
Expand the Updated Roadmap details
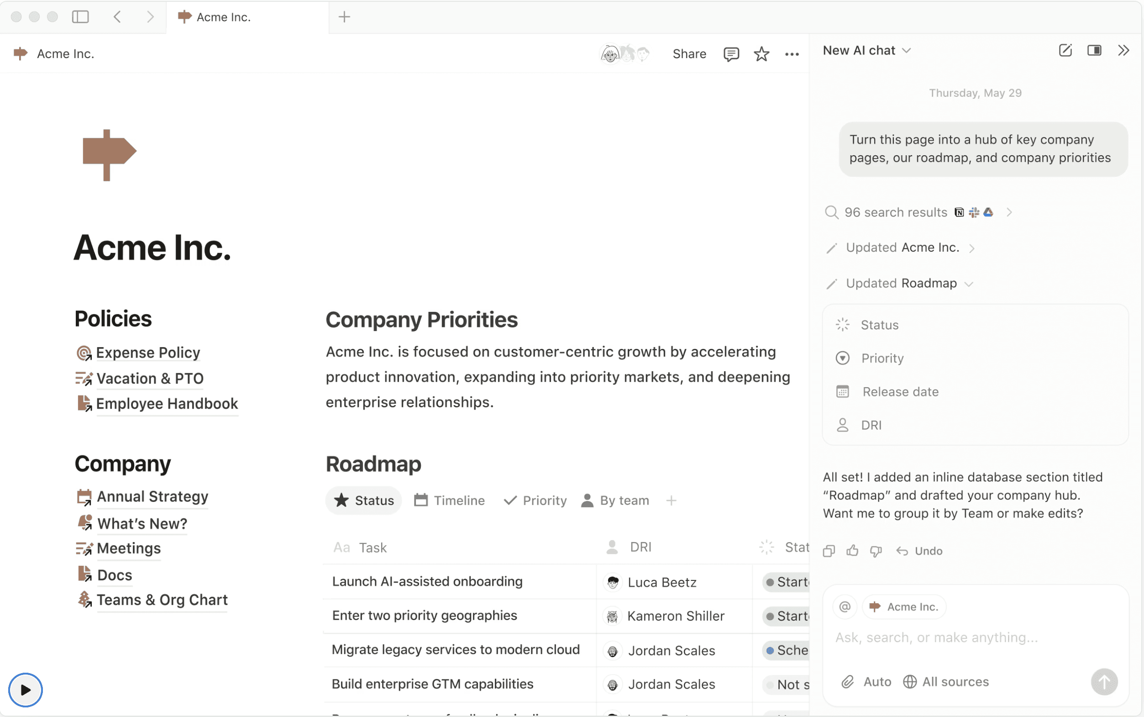[x=970, y=283]
